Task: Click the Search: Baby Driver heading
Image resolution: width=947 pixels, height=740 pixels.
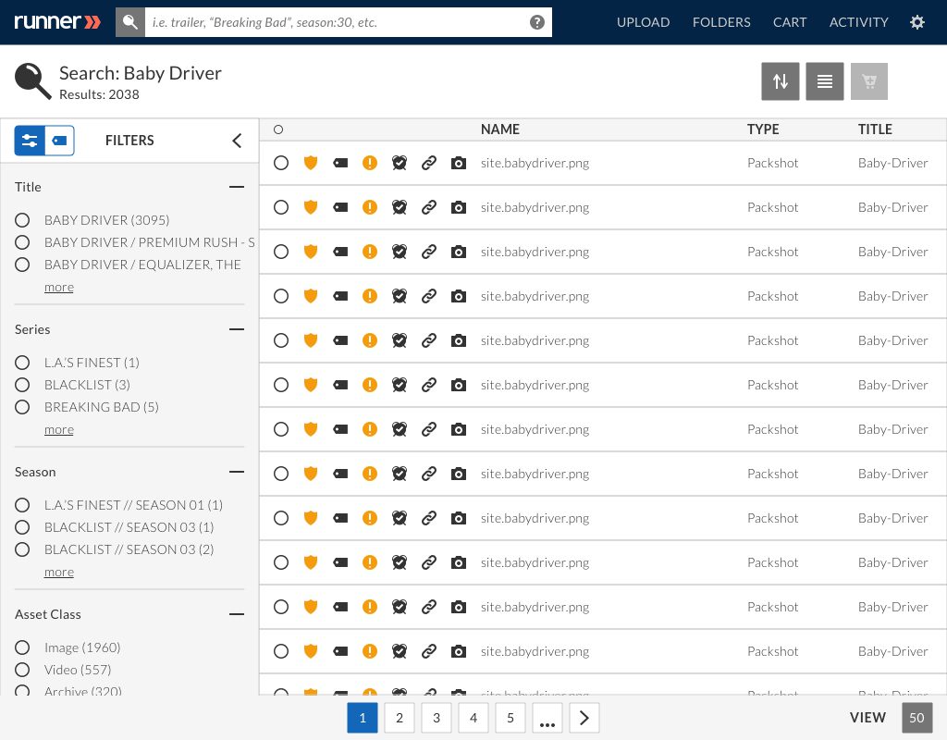Action: 141,73
